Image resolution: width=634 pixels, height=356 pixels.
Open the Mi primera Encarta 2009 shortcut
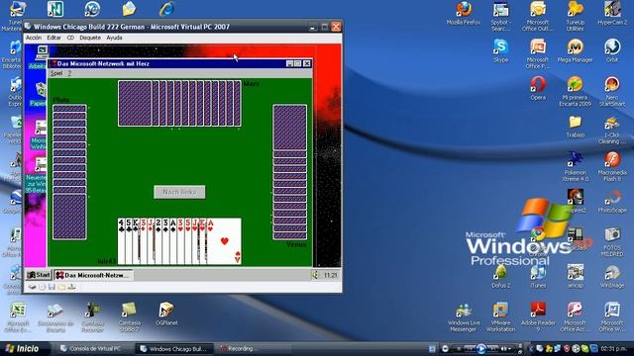click(x=575, y=91)
